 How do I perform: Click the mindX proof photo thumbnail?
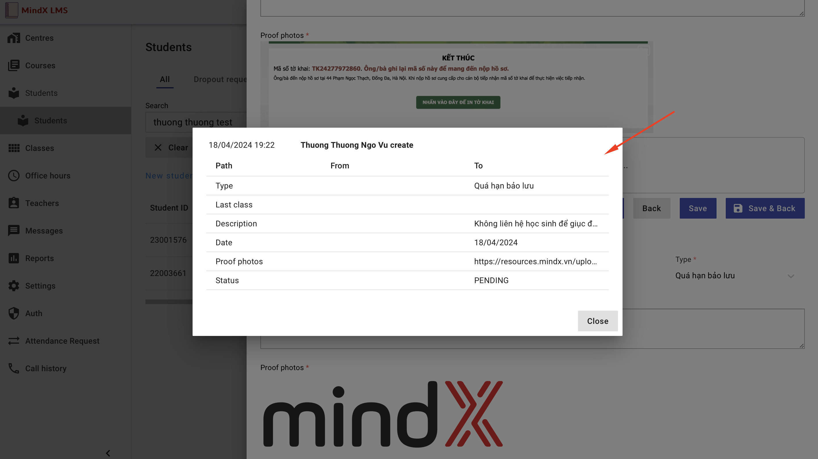tap(383, 414)
